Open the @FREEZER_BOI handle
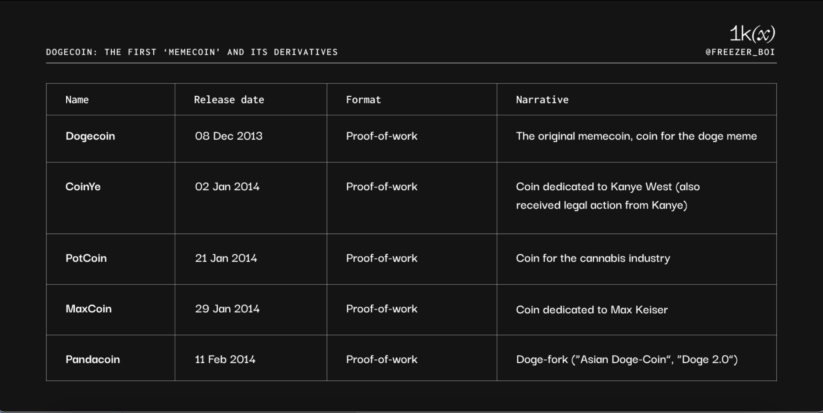The image size is (823, 413). (740, 52)
